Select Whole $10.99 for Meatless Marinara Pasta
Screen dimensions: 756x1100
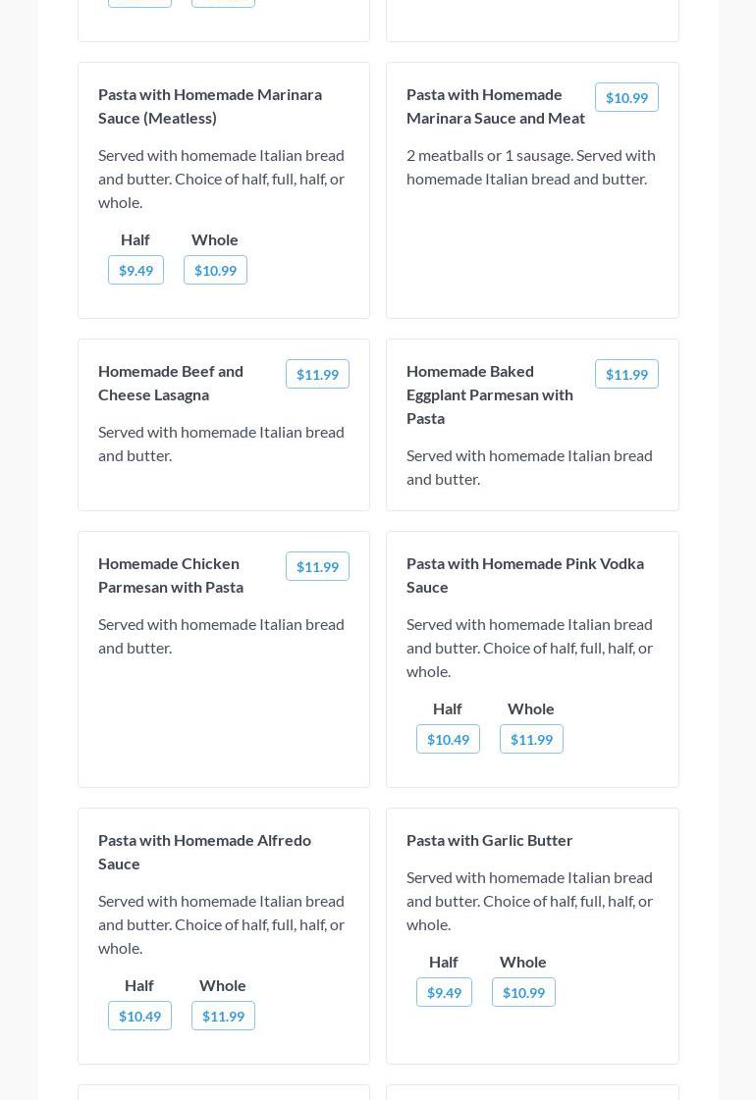(x=215, y=270)
